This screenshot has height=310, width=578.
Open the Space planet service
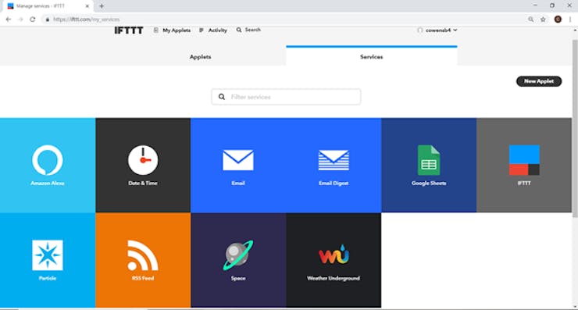[238, 260]
